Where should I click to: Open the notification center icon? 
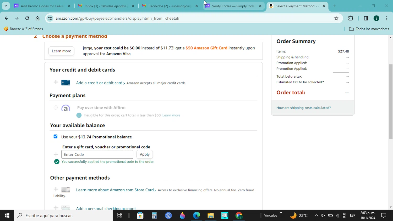384,215
